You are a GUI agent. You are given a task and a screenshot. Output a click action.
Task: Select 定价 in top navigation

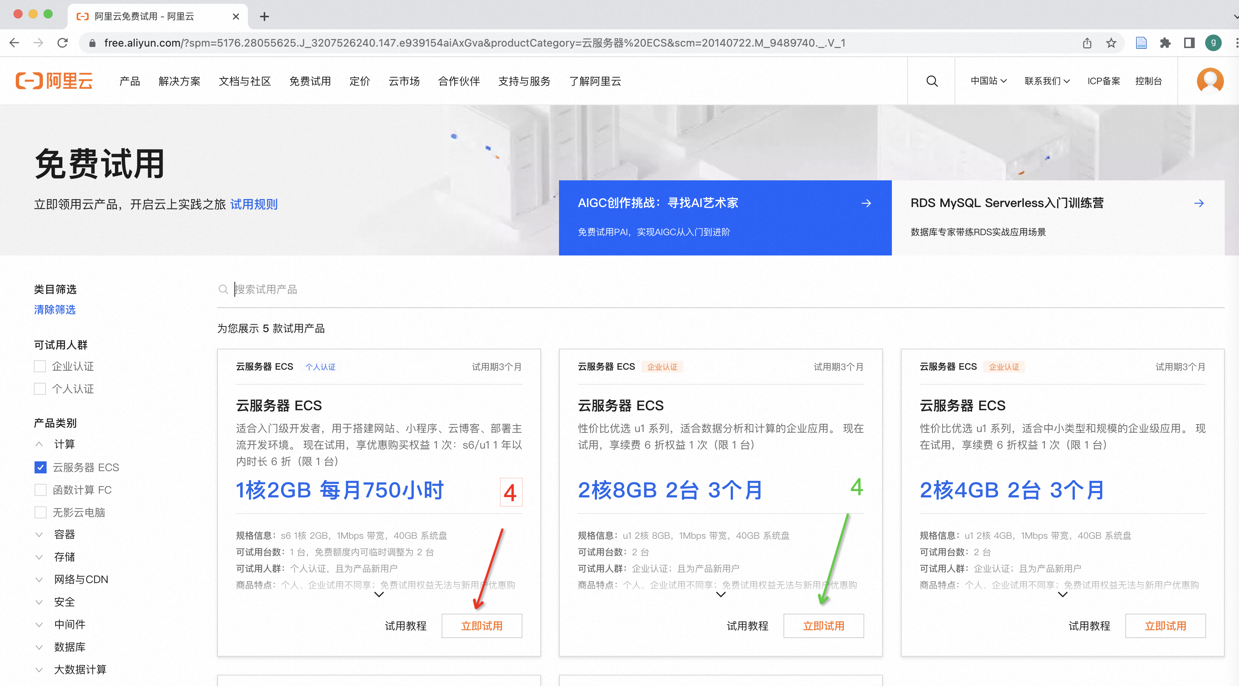point(359,81)
